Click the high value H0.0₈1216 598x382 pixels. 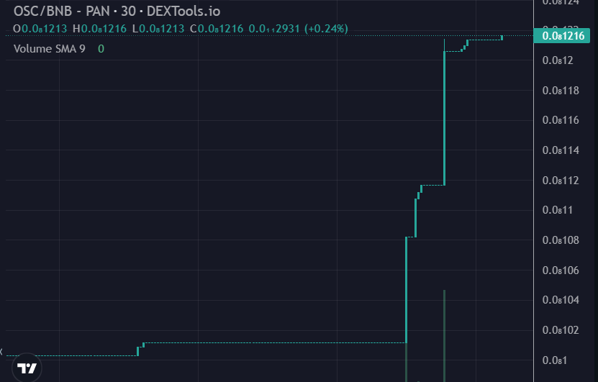(99, 29)
